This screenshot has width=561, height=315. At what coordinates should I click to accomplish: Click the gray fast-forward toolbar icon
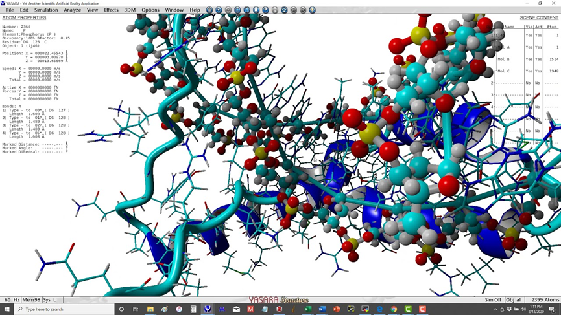(303, 10)
